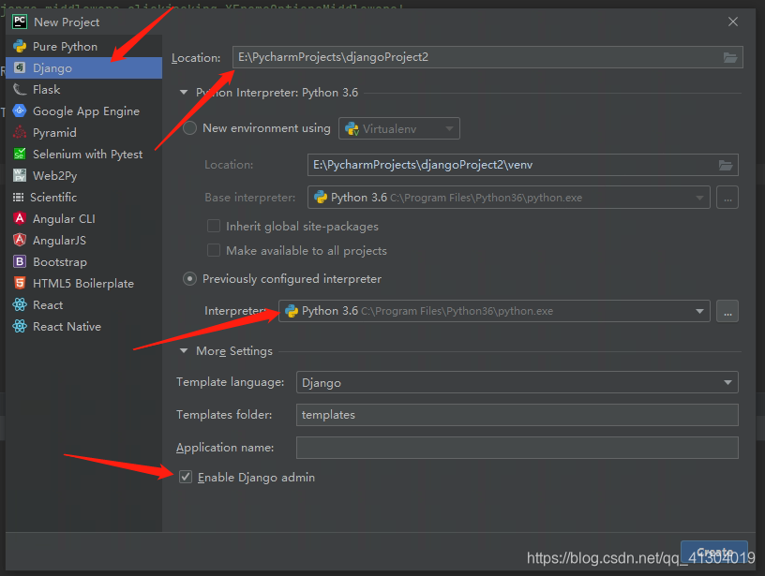
Task: Select the Django project type
Action: (84, 67)
